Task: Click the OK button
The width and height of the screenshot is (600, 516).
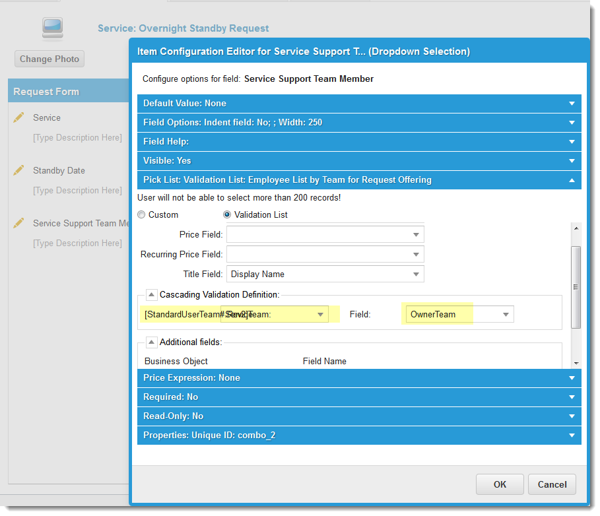Action: point(500,484)
